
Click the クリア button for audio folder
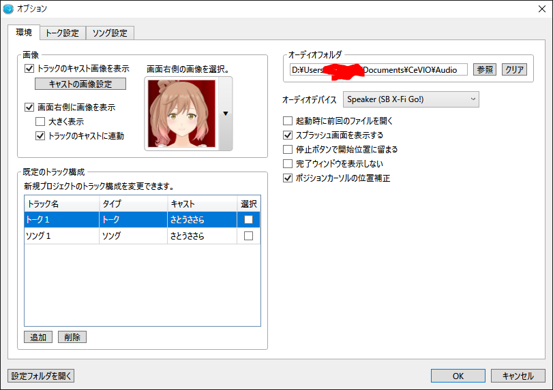click(514, 69)
